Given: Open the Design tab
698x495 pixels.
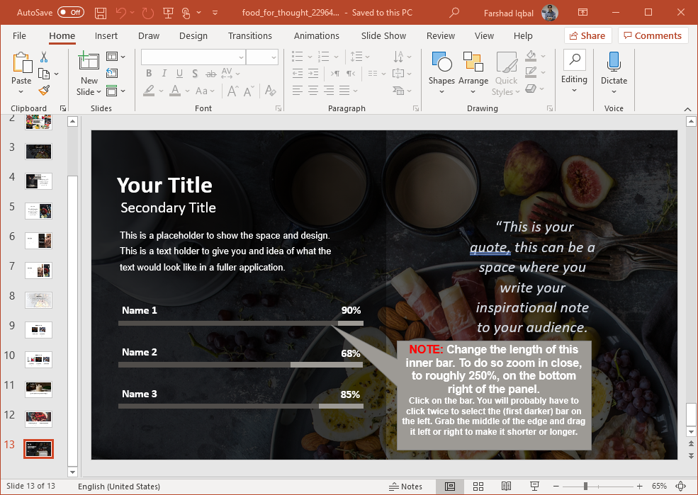Looking at the screenshot, I should click(x=193, y=35).
